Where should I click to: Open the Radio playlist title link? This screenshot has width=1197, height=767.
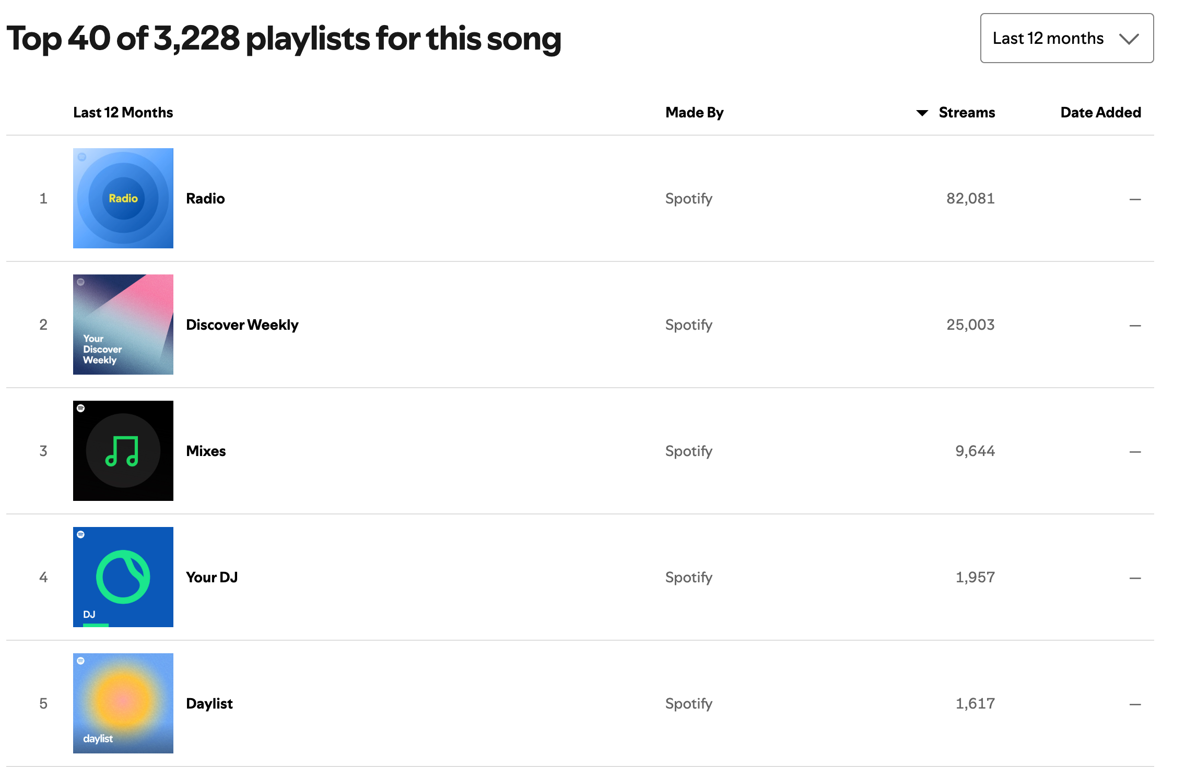click(x=205, y=199)
